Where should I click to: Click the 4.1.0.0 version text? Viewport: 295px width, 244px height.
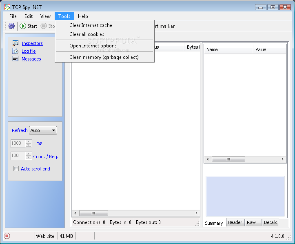click(x=277, y=236)
